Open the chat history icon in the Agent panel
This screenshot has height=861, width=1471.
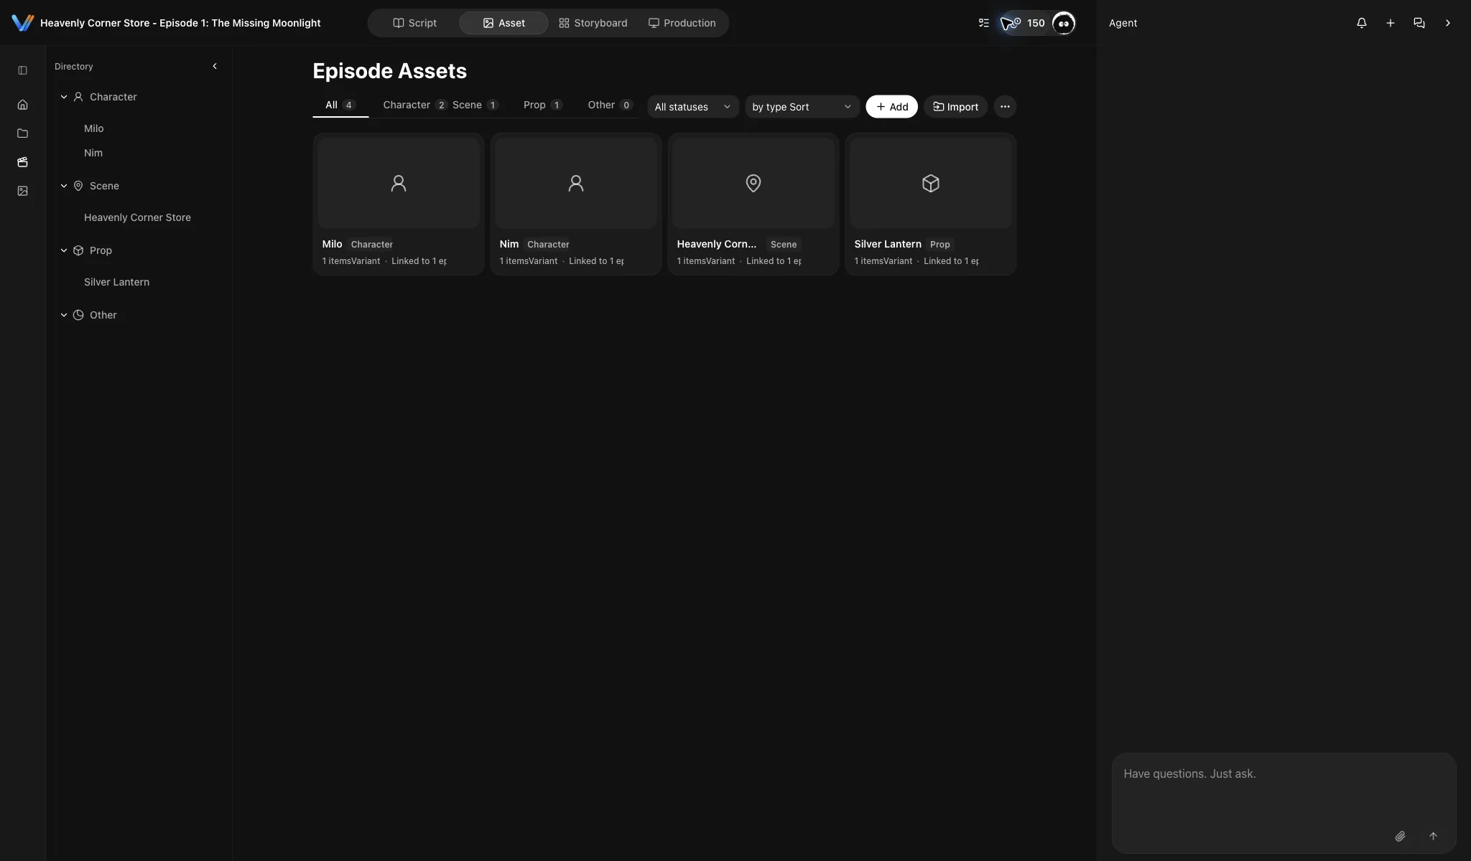pyautogui.click(x=1419, y=23)
